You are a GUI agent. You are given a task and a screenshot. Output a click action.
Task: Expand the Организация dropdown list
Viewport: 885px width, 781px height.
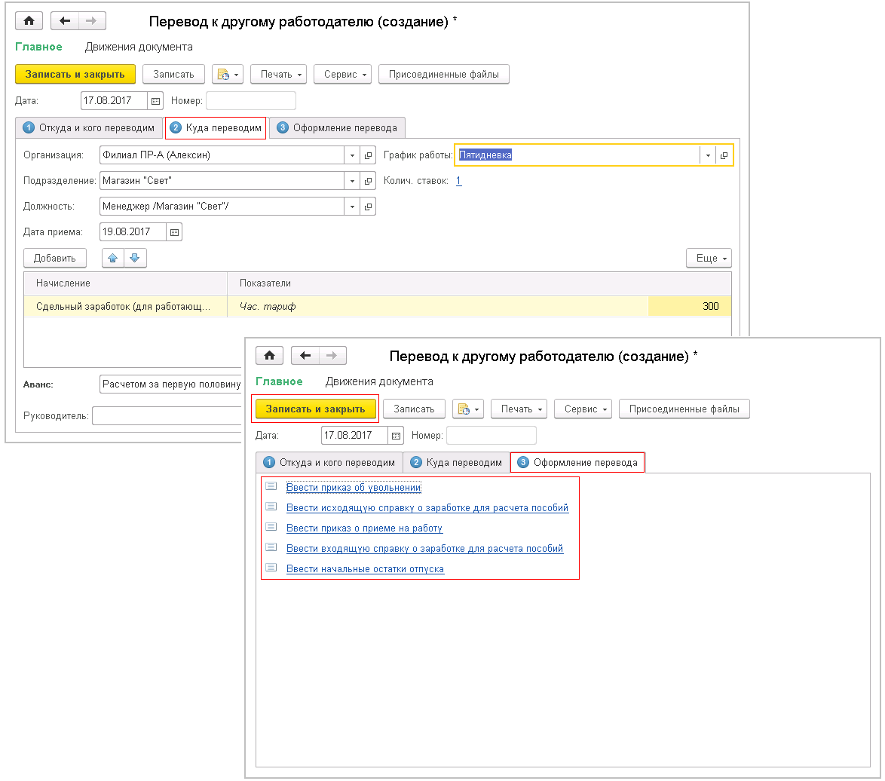pyautogui.click(x=352, y=155)
